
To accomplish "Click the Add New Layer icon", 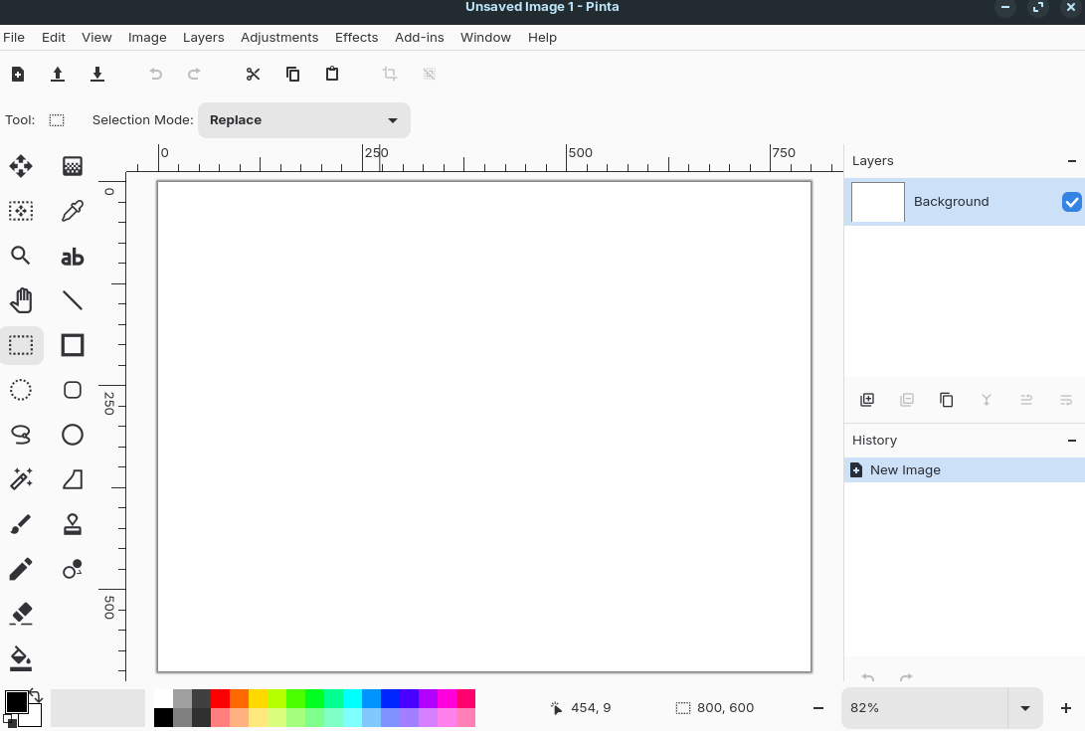I will coord(867,400).
